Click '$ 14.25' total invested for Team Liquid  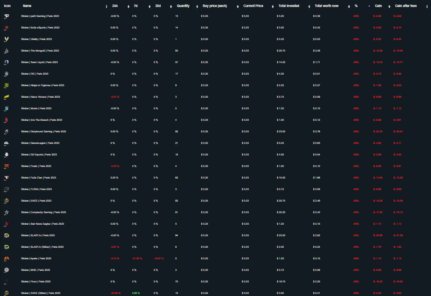pyautogui.click(x=281, y=62)
